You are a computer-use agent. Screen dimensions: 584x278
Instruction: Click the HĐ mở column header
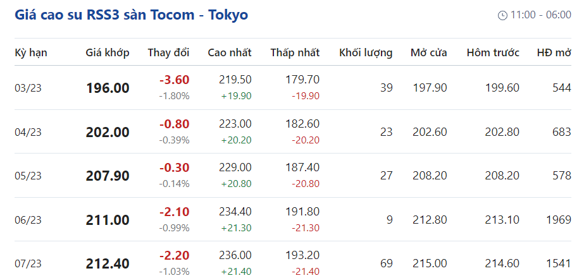click(554, 53)
